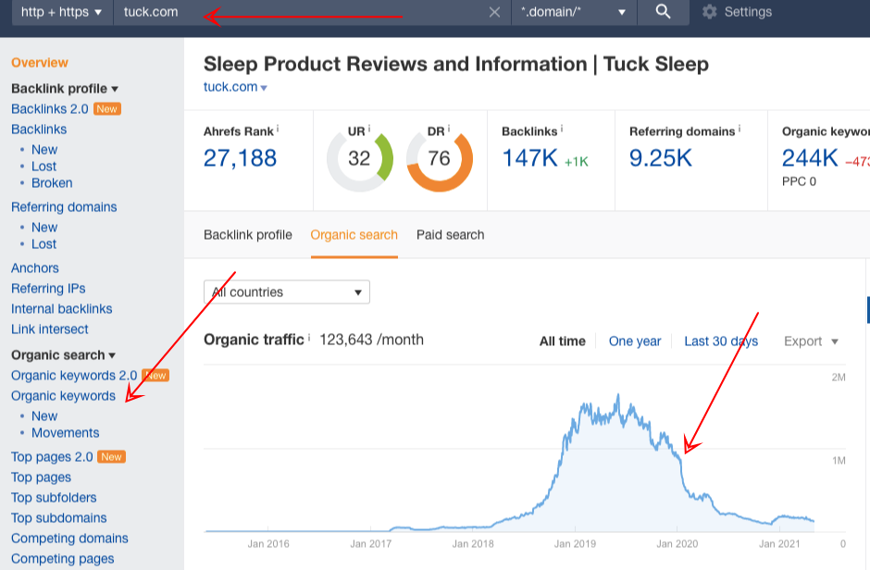The width and height of the screenshot is (870, 570).
Task: Click the info icon beside Backlinks
Action: pos(562,129)
